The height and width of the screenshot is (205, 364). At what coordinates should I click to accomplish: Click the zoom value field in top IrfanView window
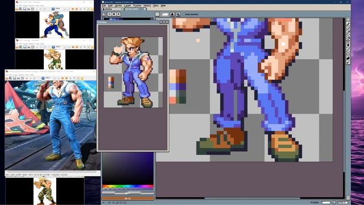click(x=59, y=9)
